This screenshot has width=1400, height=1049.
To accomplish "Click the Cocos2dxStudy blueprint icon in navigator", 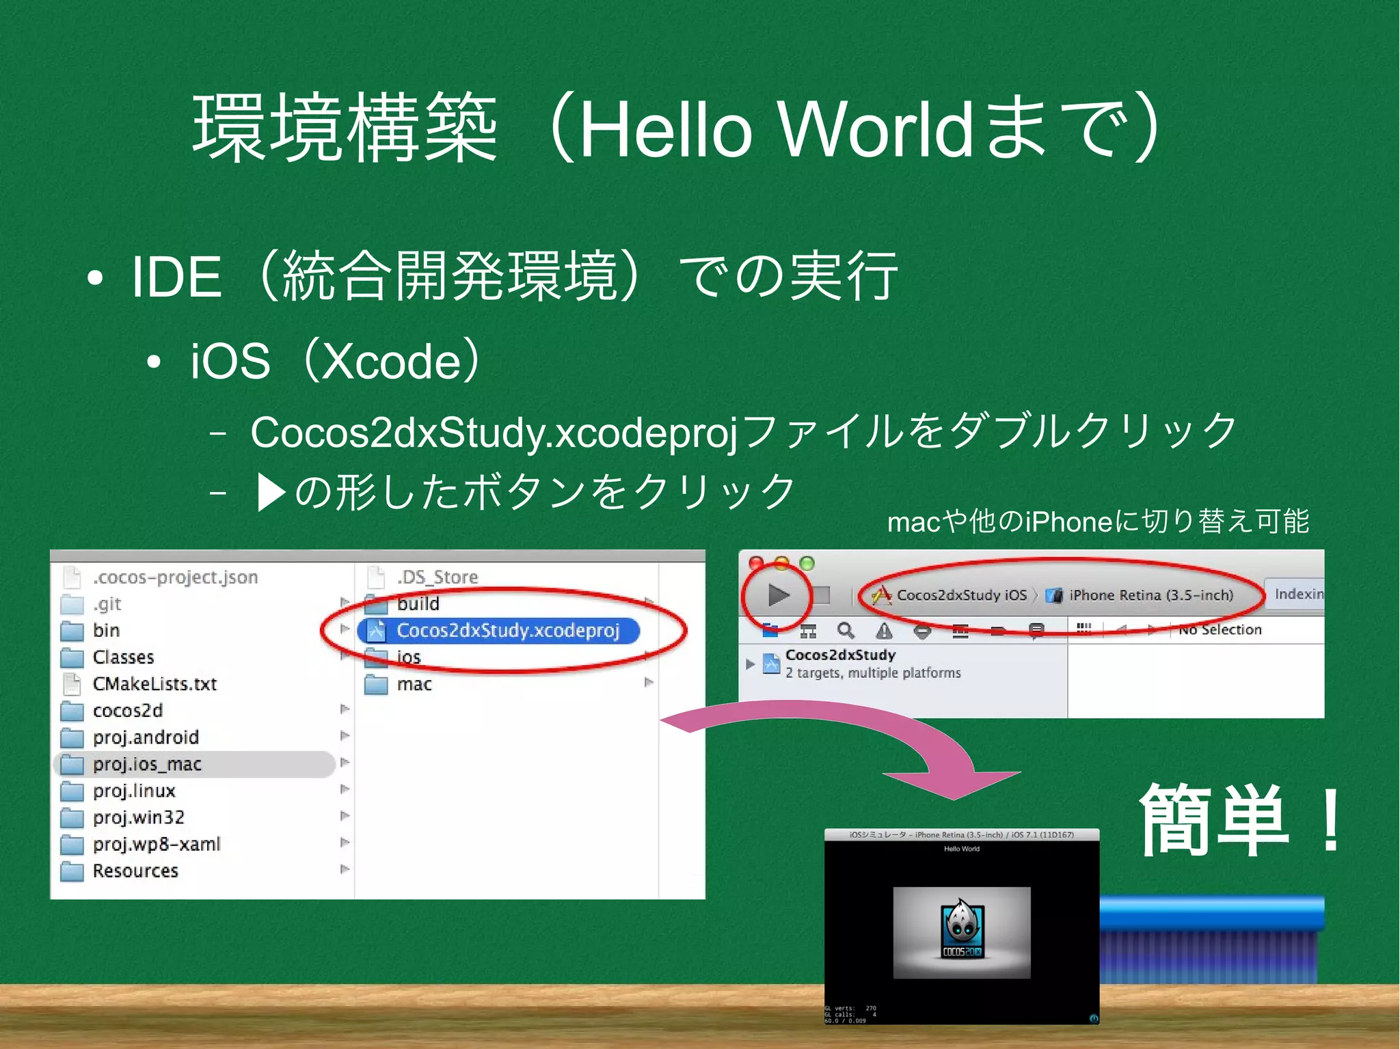I will (771, 663).
